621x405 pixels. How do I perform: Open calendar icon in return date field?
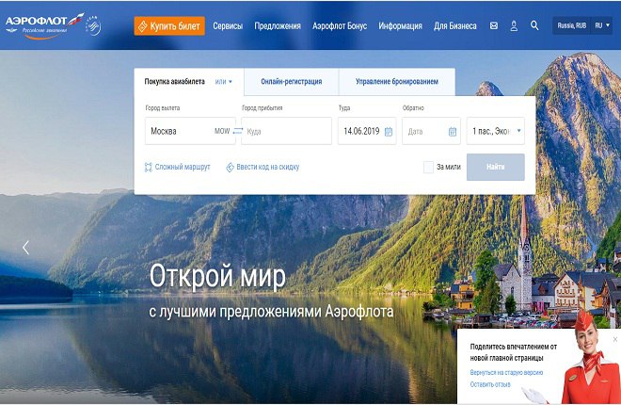453,132
